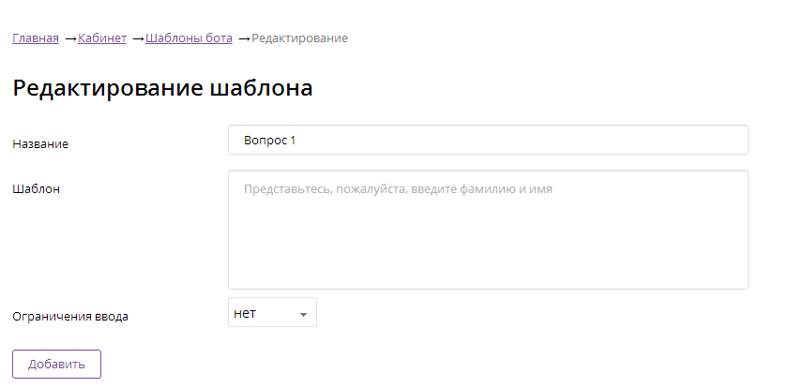Click the placeholder text Представьтесь, пожалуйста

[x=326, y=189]
